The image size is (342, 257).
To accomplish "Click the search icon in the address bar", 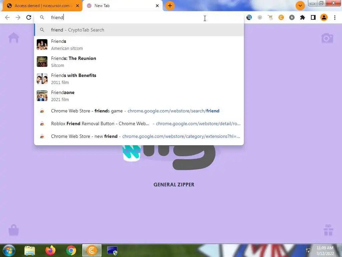I will pyautogui.click(x=42, y=17).
